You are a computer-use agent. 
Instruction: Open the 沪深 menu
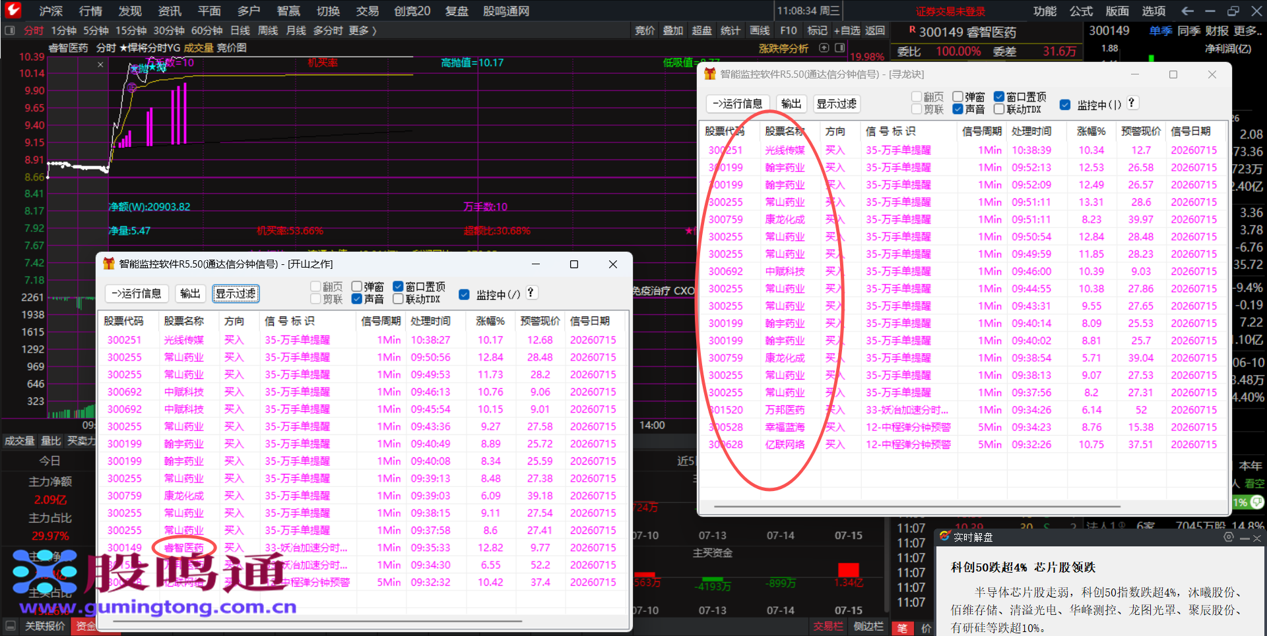51,11
